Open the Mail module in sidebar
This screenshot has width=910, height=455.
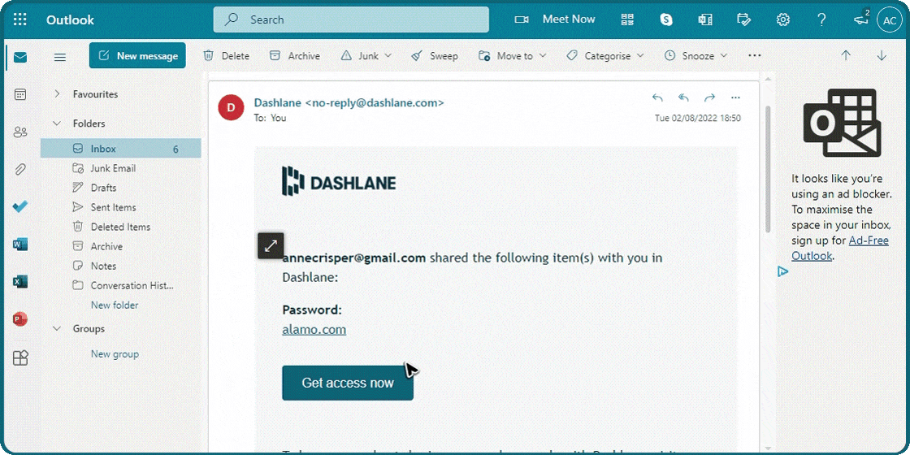(20, 58)
